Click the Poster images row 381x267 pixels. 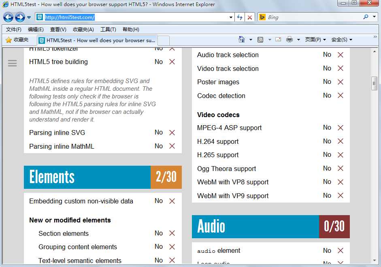[x=270, y=82]
